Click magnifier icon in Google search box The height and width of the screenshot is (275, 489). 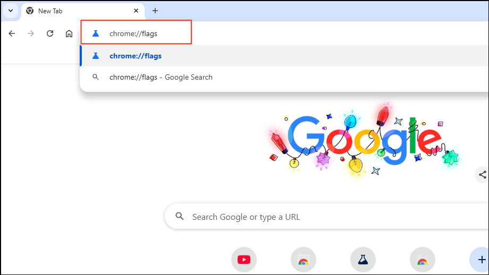(180, 216)
